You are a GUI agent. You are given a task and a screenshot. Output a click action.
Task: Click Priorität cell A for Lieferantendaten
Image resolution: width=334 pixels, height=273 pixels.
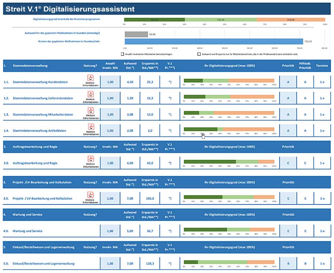(288, 98)
